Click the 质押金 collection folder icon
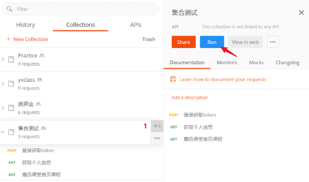Image resolution: width=309 pixels, height=182 pixels. 11,108
